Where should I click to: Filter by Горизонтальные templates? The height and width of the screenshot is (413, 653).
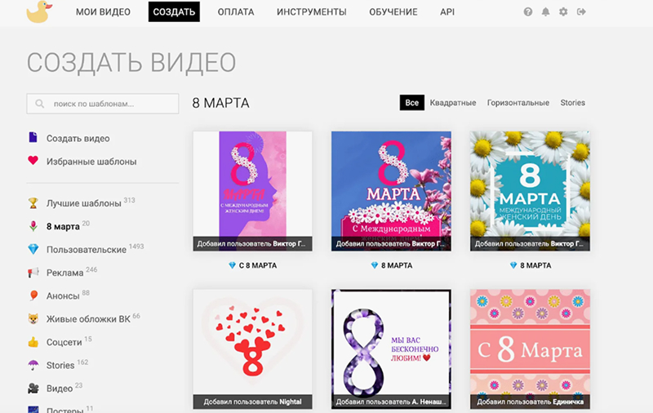coord(518,103)
